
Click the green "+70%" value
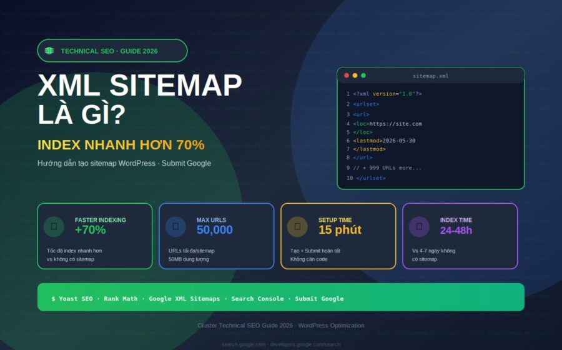click(x=91, y=230)
